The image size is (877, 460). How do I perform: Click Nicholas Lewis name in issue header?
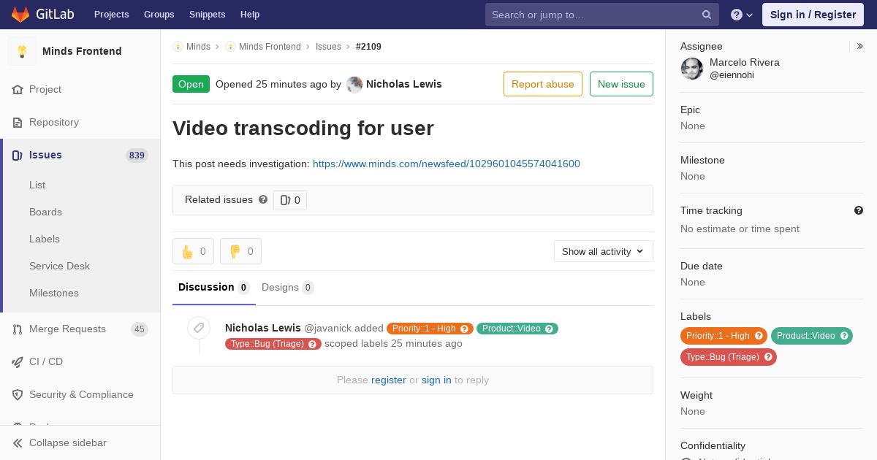(x=404, y=84)
